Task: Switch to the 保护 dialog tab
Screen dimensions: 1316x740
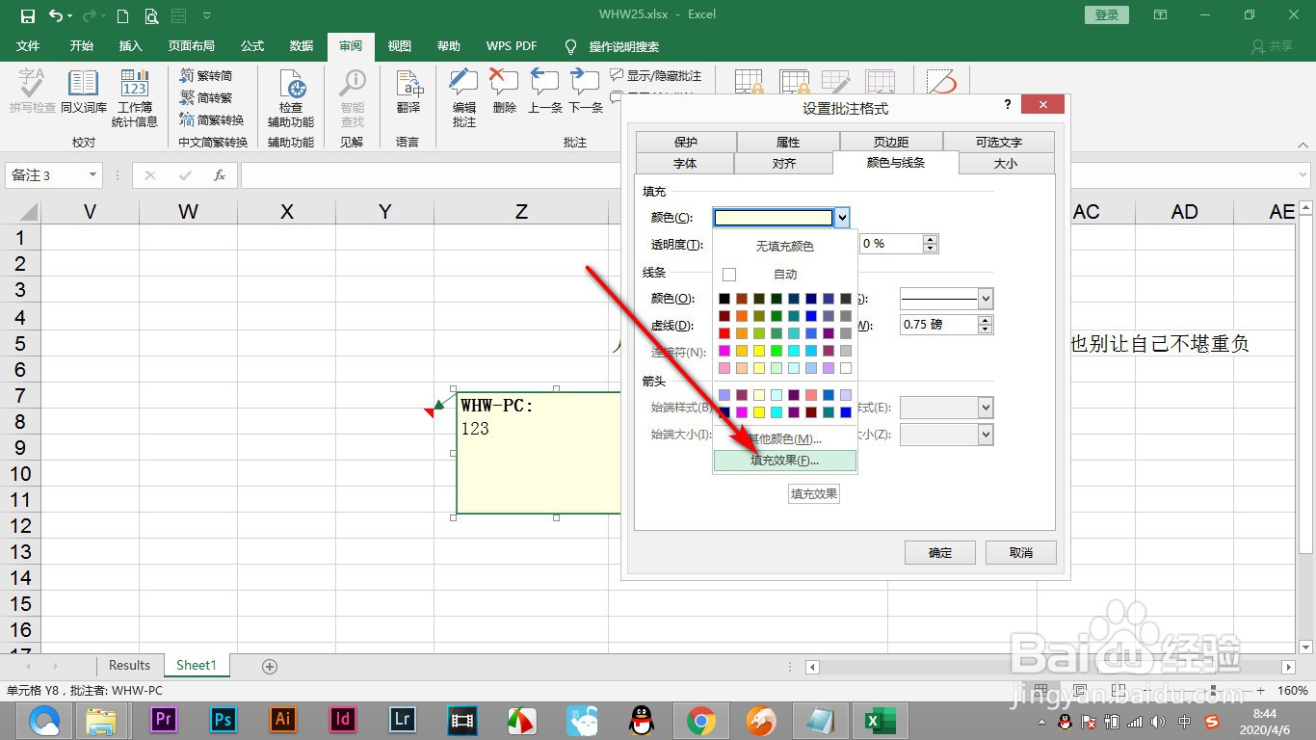Action: [x=686, y=142]
